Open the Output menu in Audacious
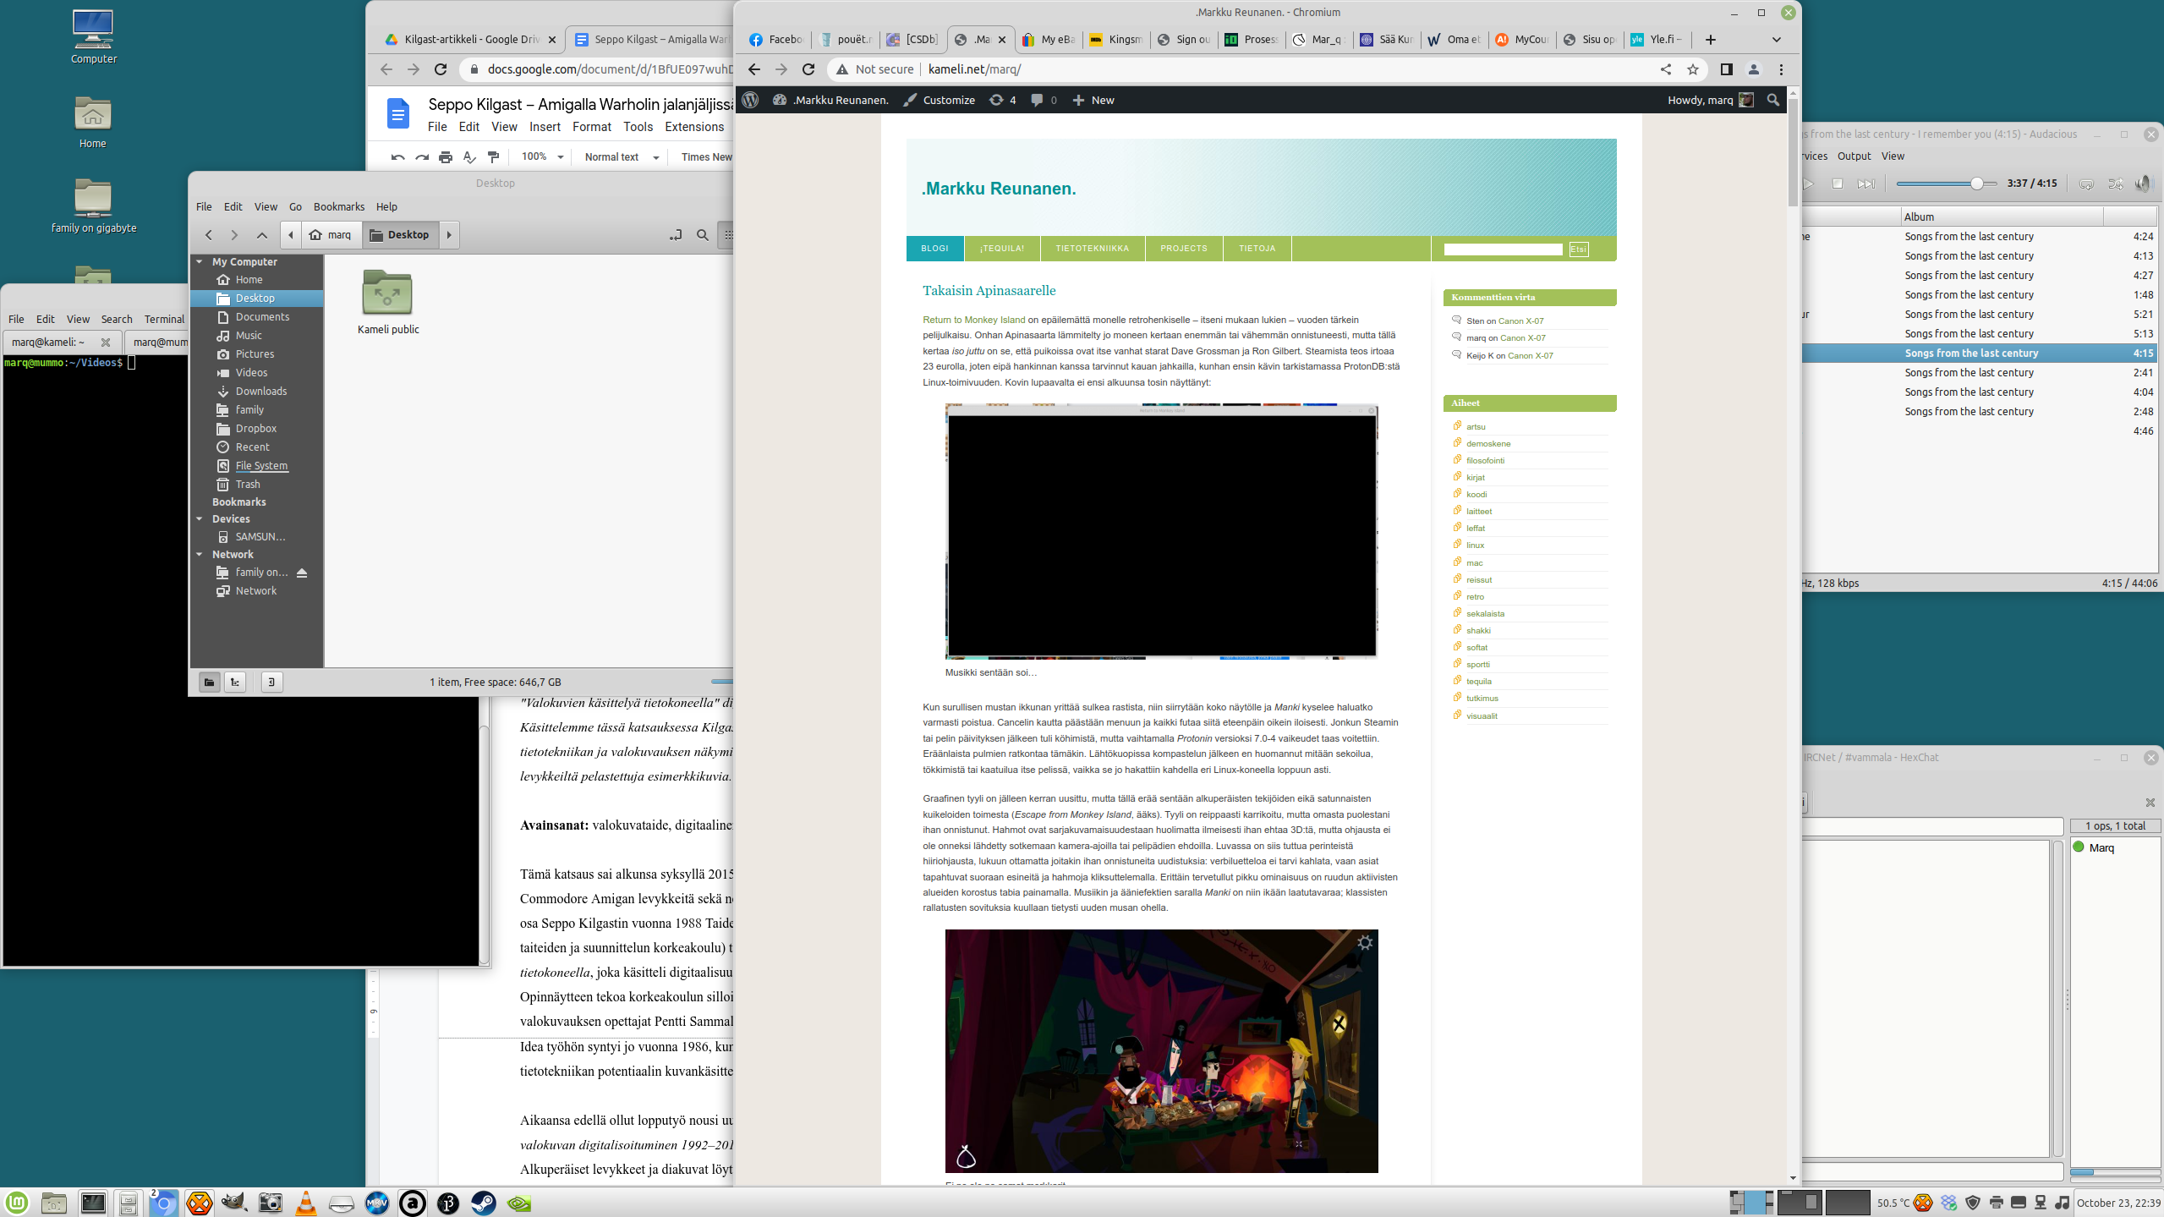2164x1217 pixels. 1854,156
